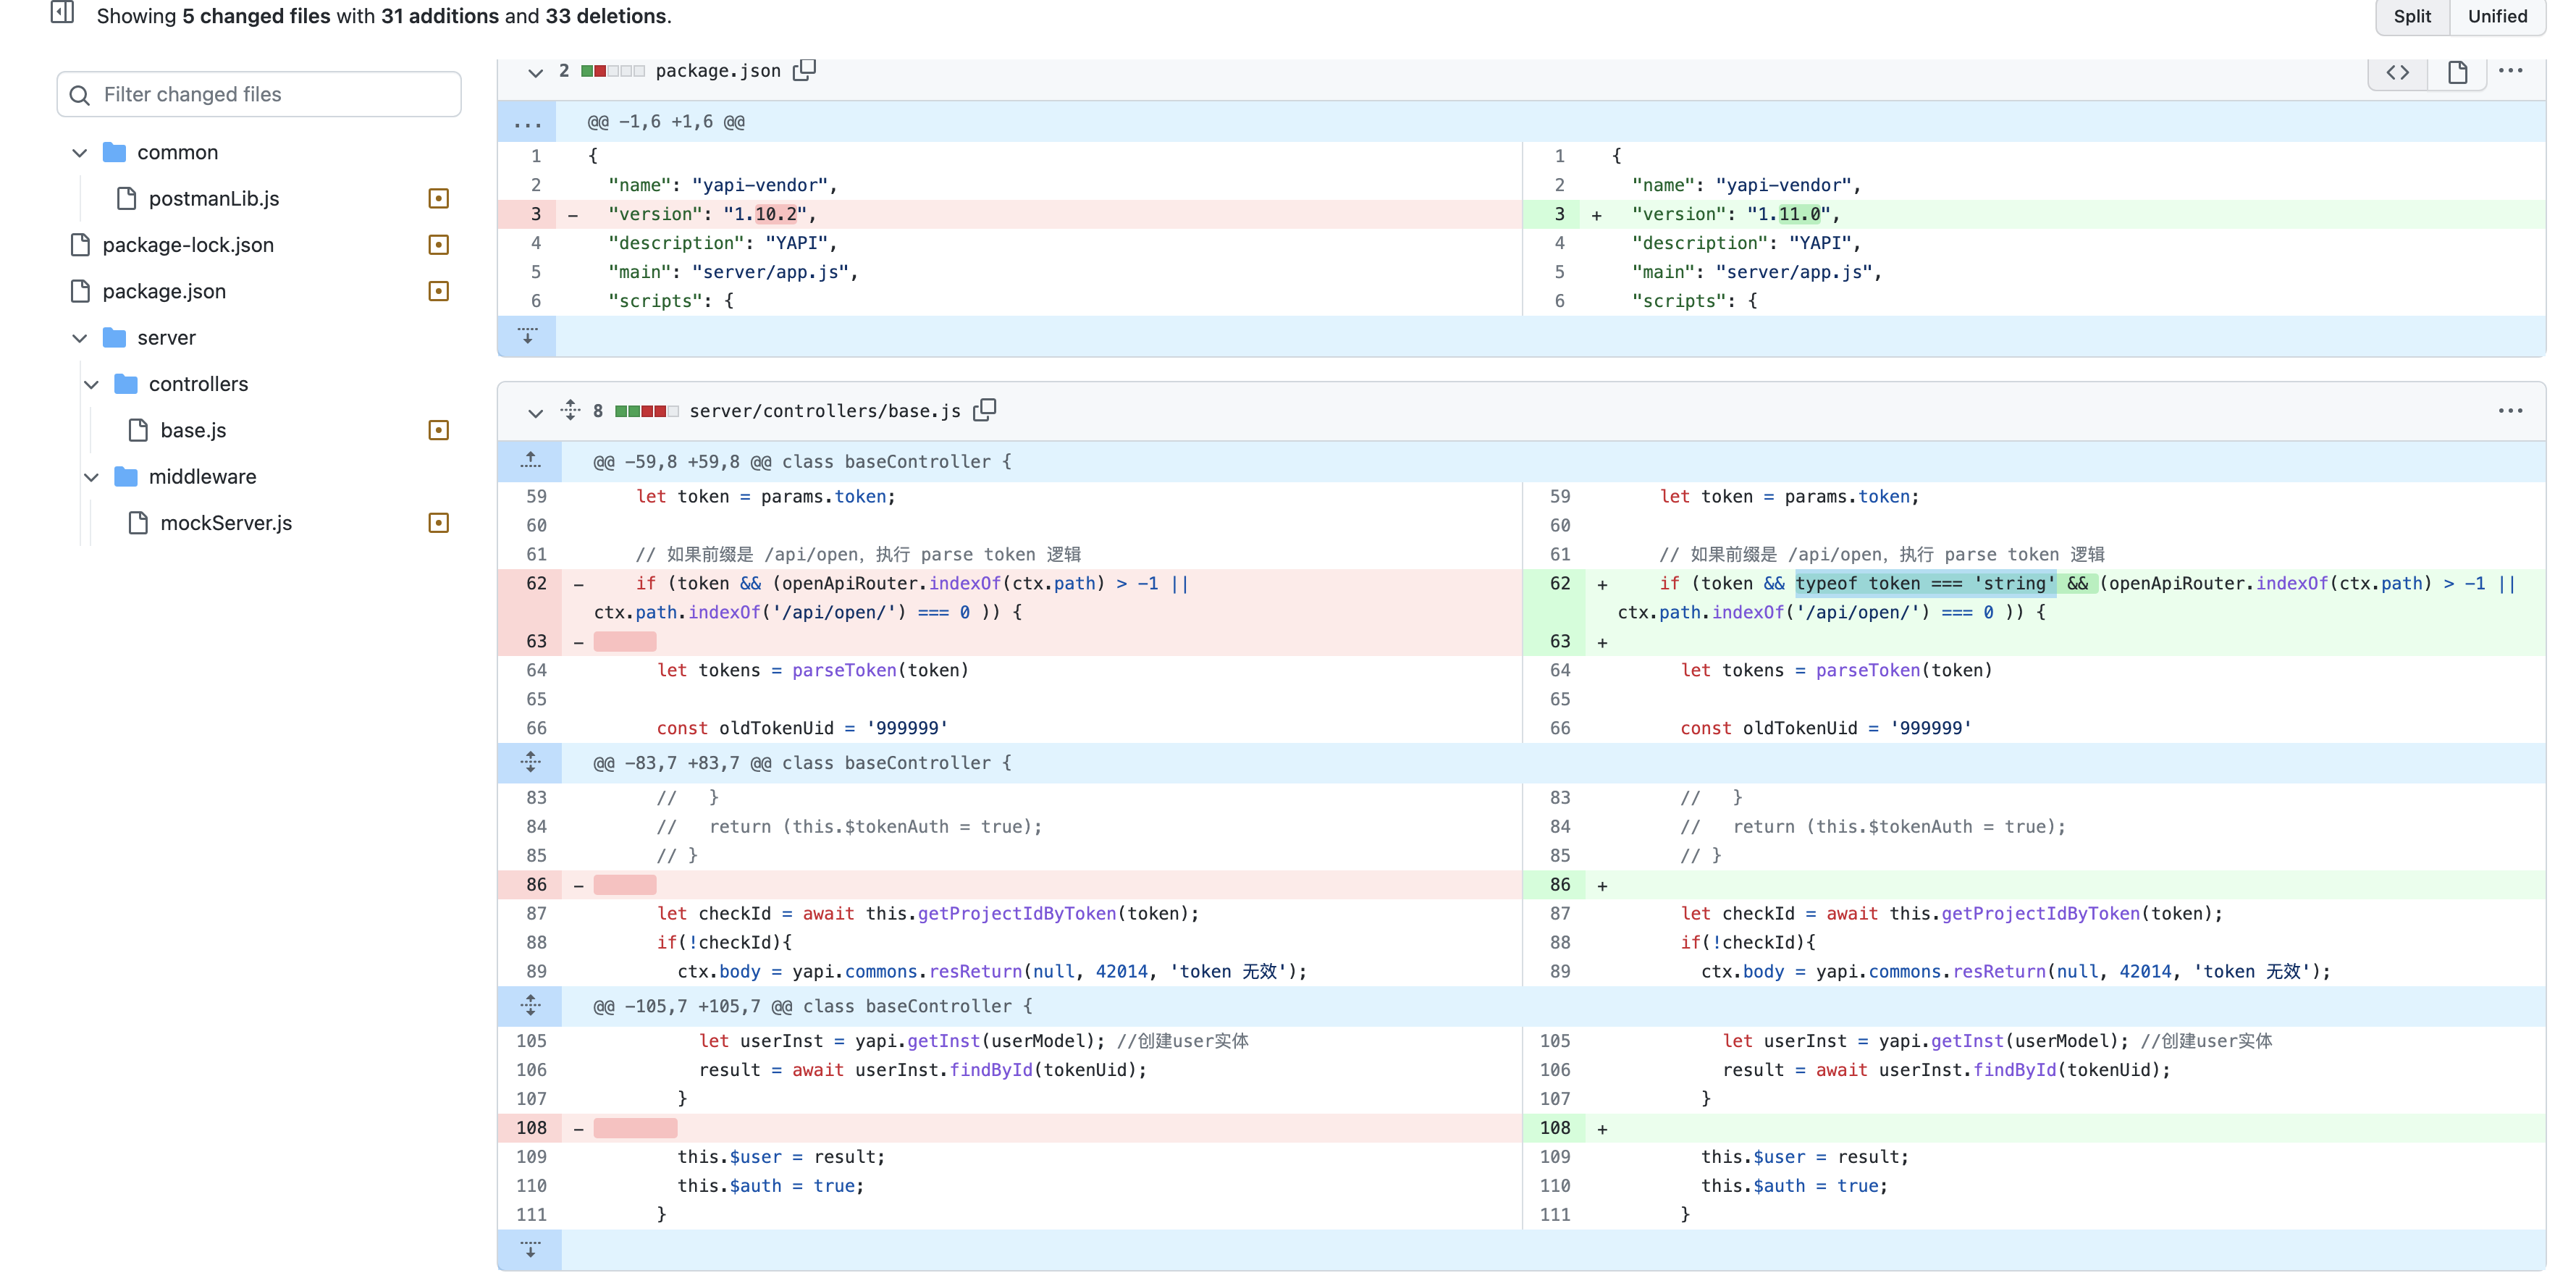This screenshot has height=1286, width=2576.
Task: Copy package.json file path icon
Action: point(804,70)
